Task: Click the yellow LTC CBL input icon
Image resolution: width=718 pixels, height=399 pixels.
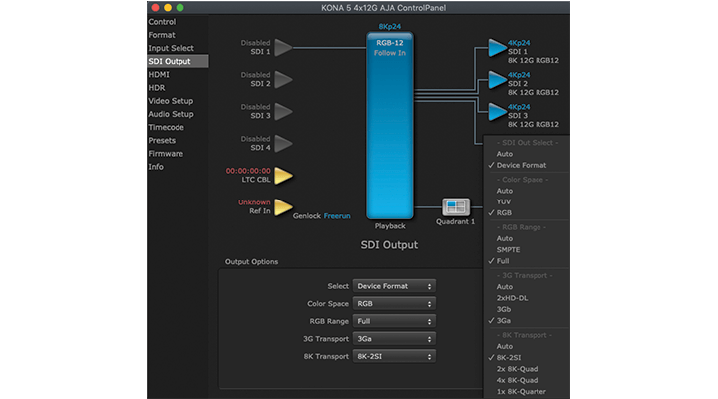Action: [x=283, y=176]
